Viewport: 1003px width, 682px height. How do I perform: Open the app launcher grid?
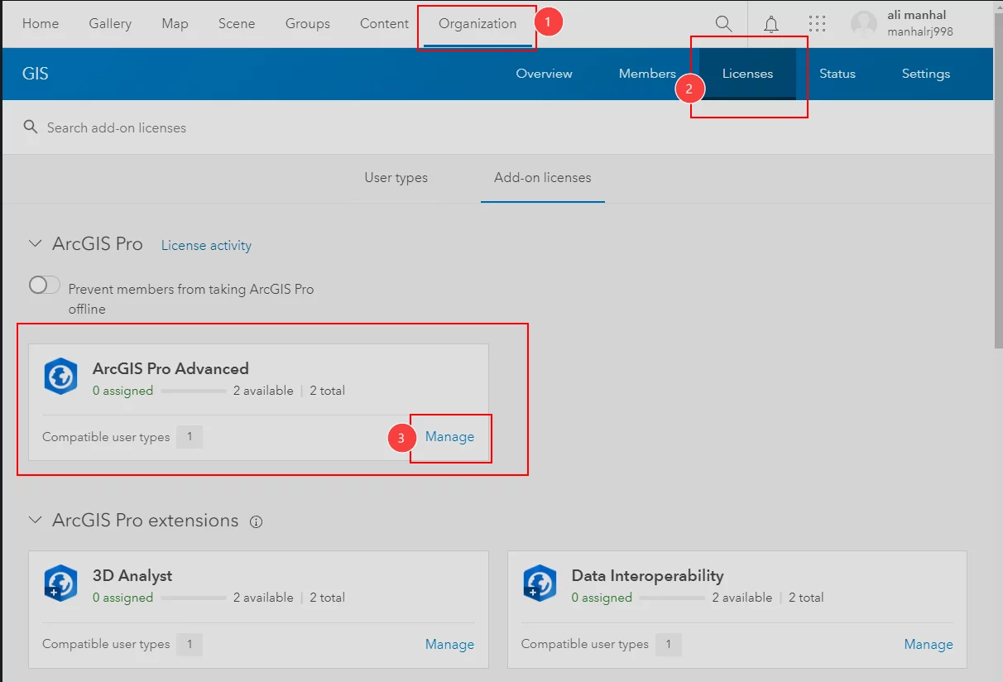pos(818,24)
